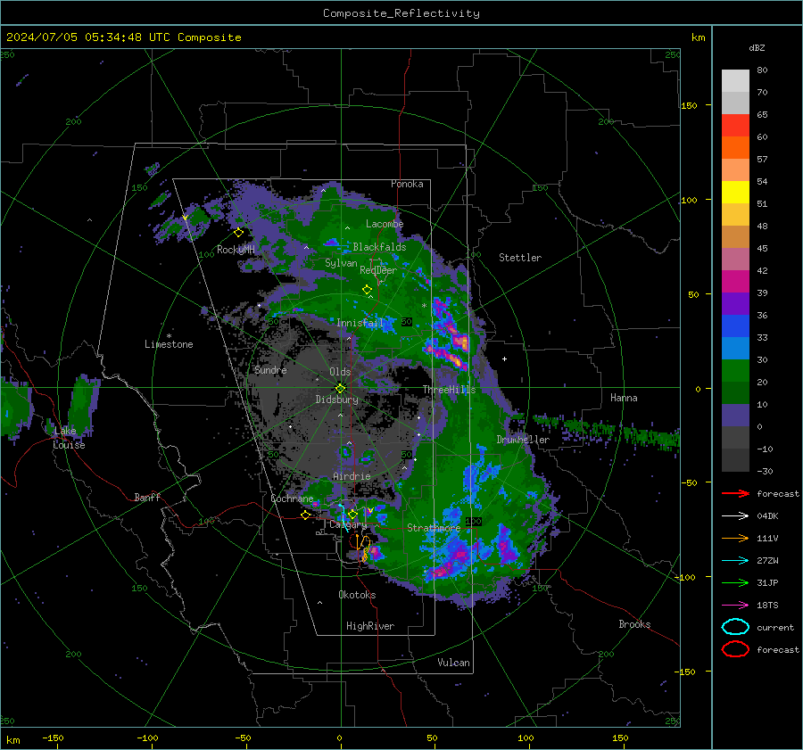
Task: Click the RockyMH label
Action: click(236, 250)
